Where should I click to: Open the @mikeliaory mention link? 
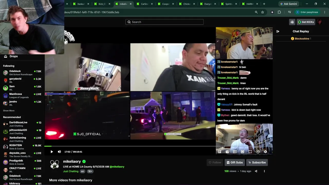pos(117,167)
